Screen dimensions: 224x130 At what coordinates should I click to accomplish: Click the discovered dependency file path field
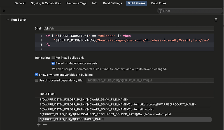click(x=150, y=80)
